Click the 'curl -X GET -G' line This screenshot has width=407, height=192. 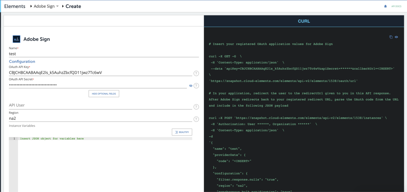click(225, 56)
